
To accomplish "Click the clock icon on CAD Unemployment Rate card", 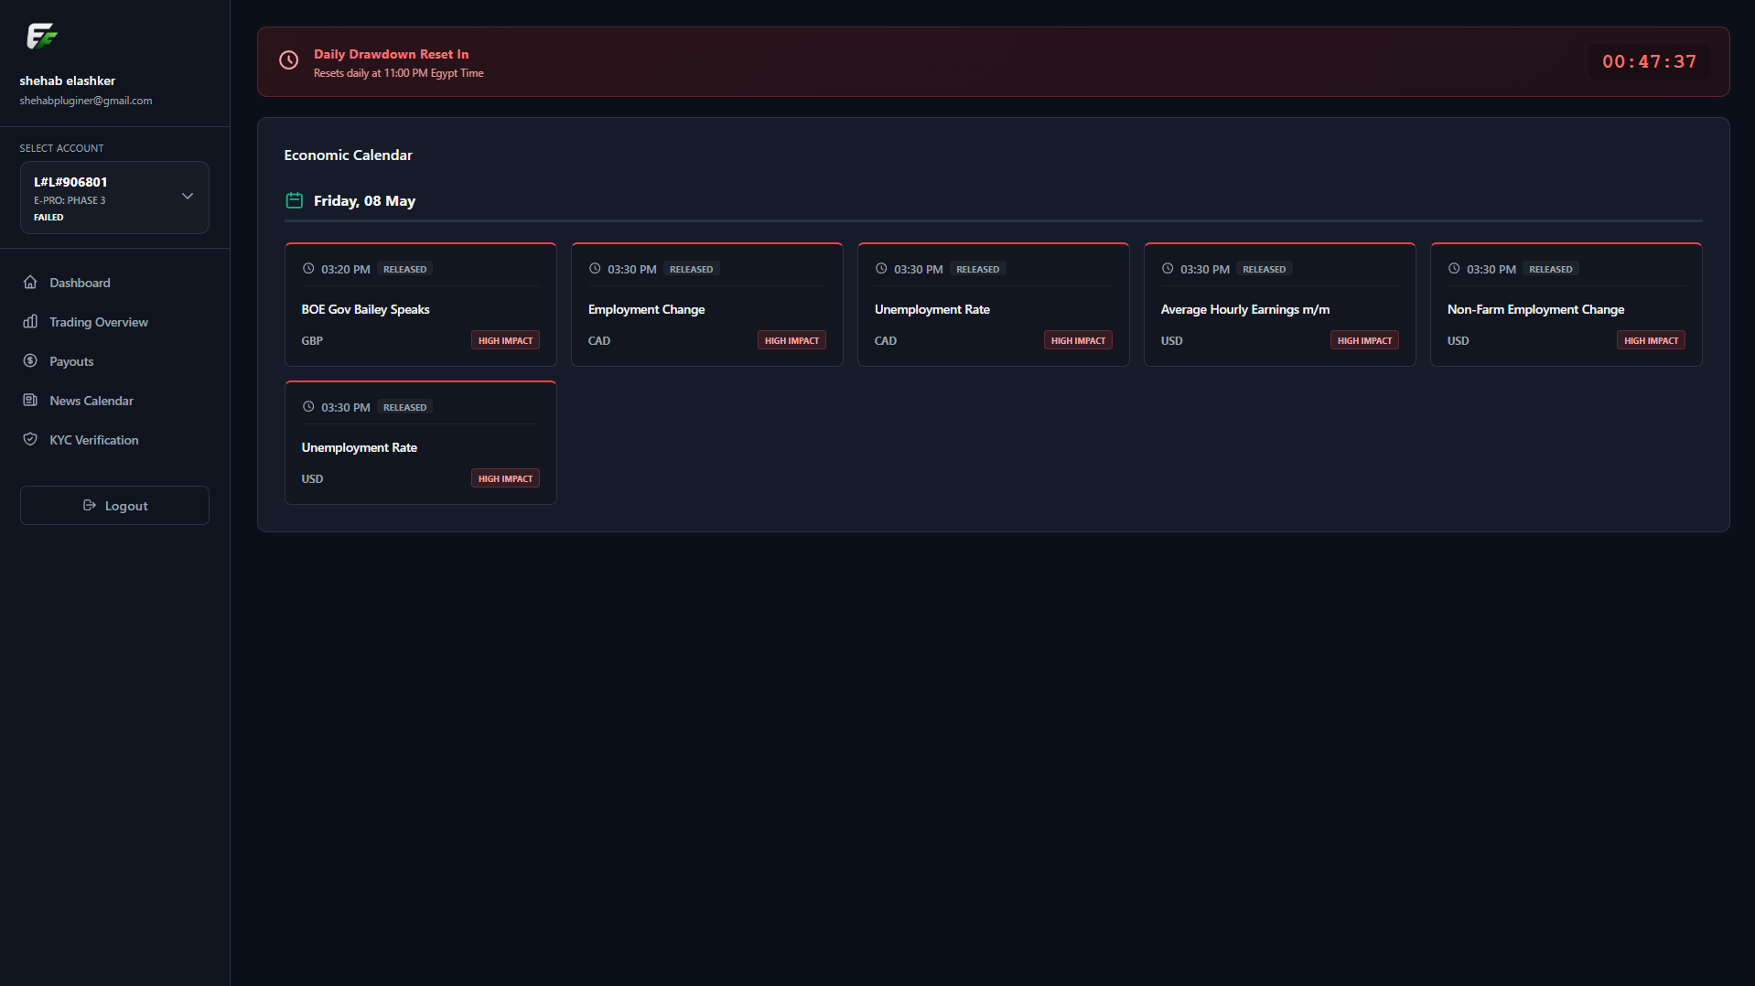I will (x=881, y=269).
